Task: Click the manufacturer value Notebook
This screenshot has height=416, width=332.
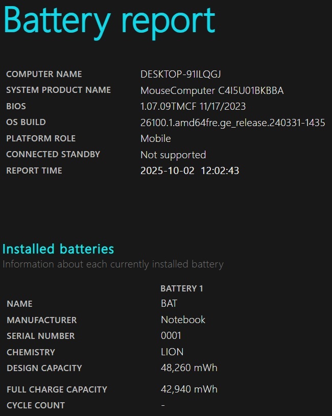Action: point(183,320)
